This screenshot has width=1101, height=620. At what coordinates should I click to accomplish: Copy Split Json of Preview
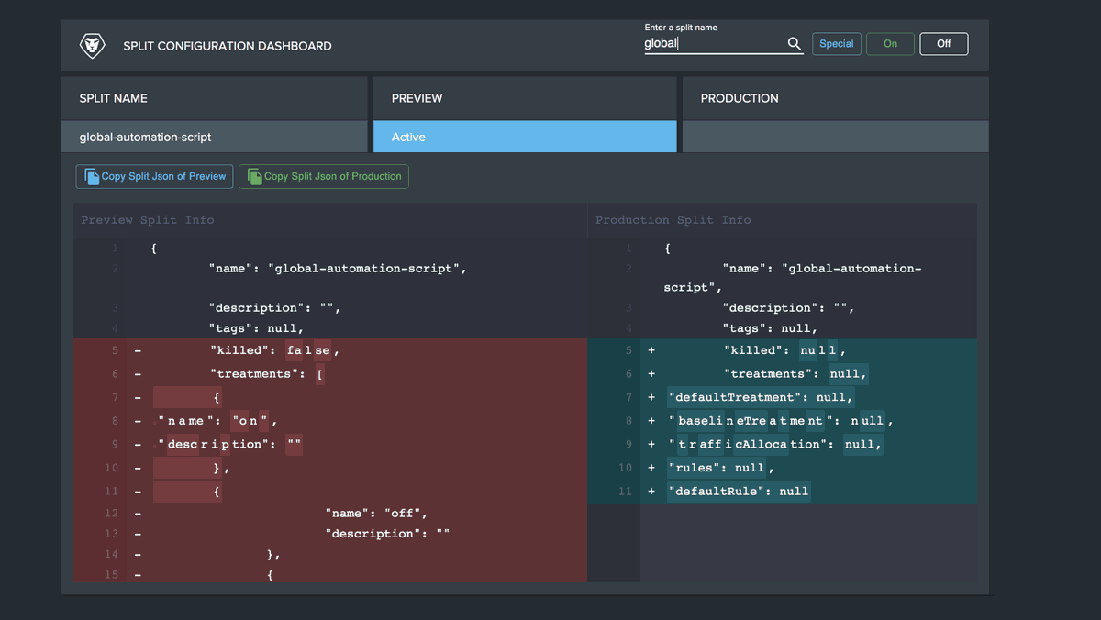154,176
